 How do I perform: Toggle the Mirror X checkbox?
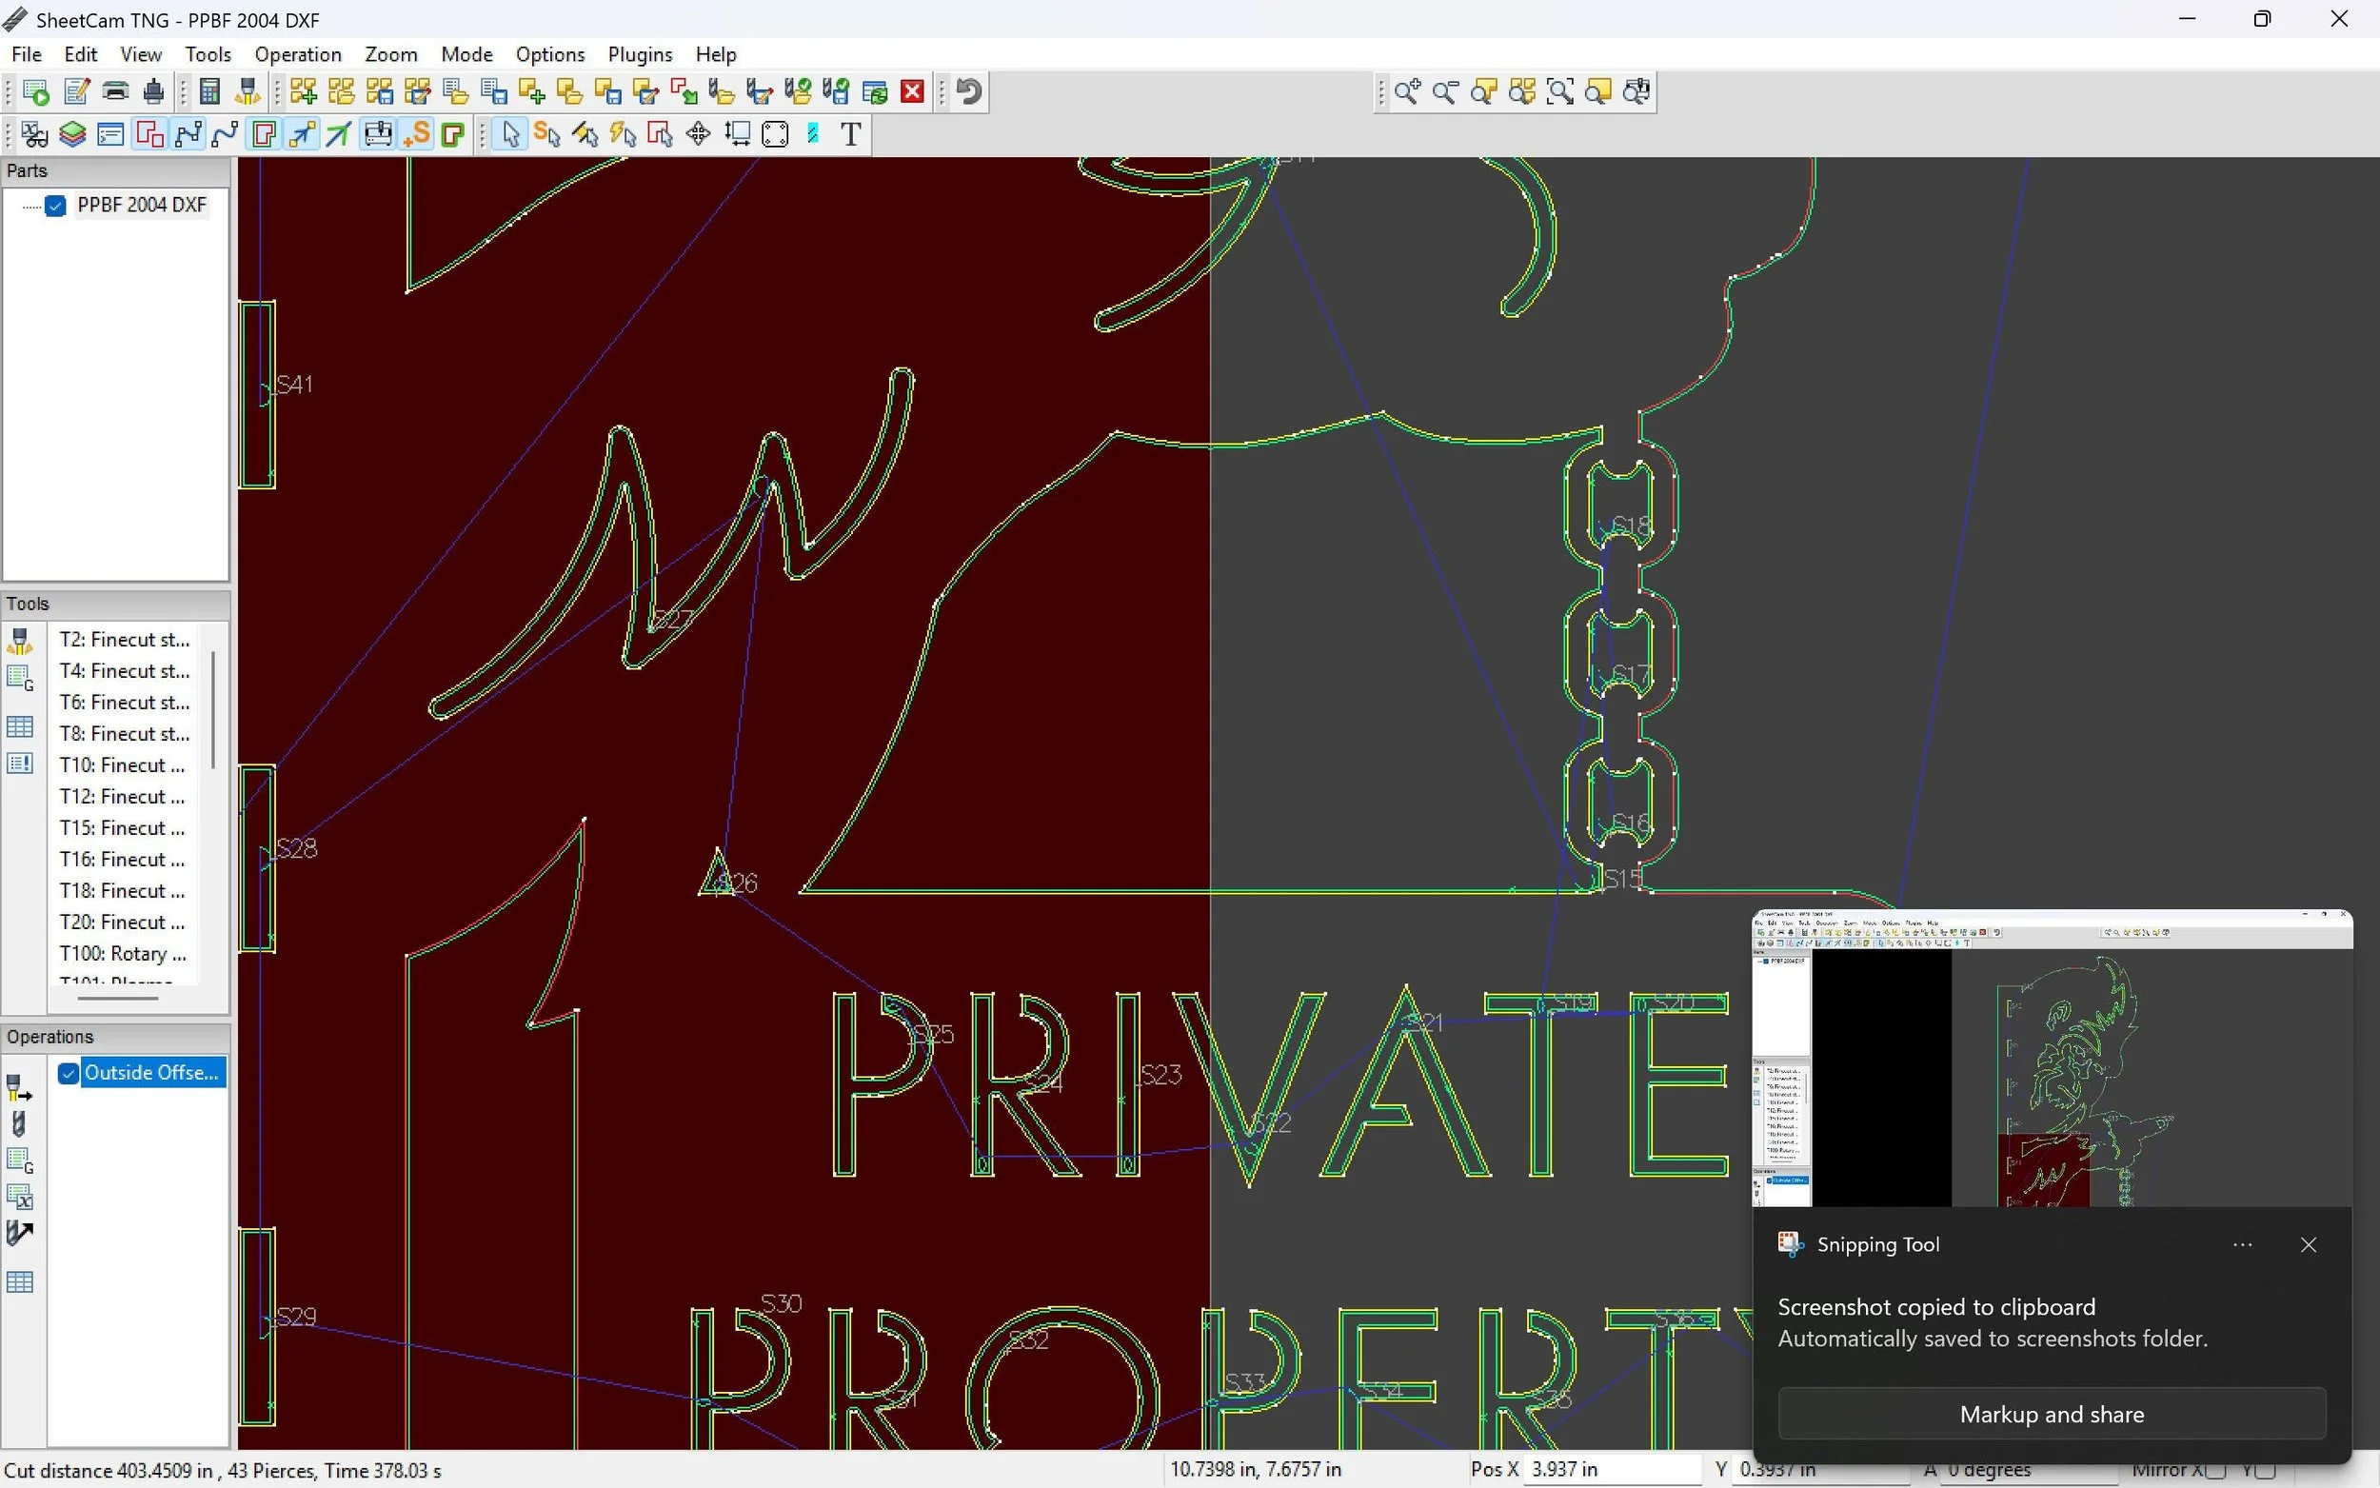point(2214,1470)
